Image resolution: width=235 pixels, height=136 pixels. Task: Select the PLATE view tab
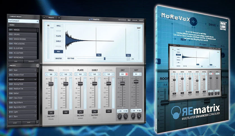(x=58, y=36)
